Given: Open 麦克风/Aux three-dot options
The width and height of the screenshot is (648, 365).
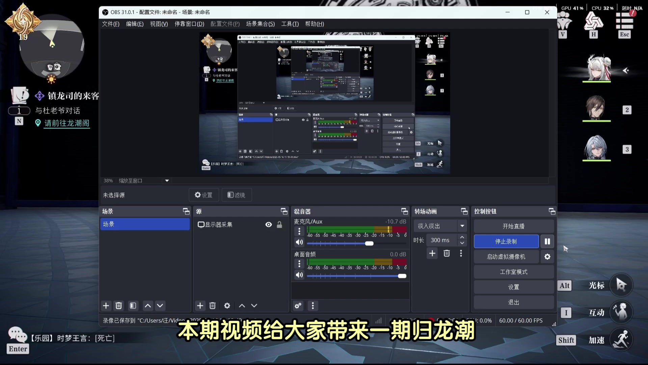Looking at the screenshot, I should [x=299, y=231].
